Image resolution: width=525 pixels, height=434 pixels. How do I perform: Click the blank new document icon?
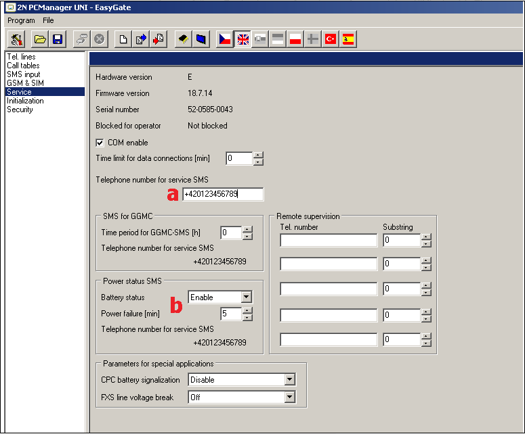click(123, 39)
